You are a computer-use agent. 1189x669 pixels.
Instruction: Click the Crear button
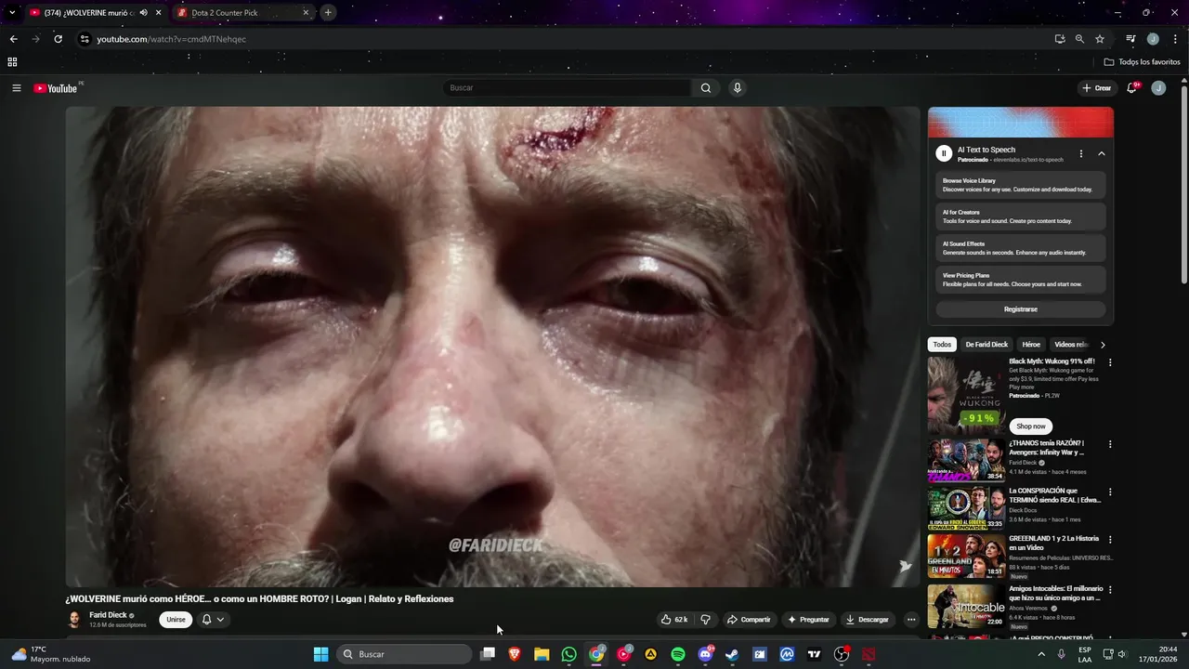[1097, 88]
